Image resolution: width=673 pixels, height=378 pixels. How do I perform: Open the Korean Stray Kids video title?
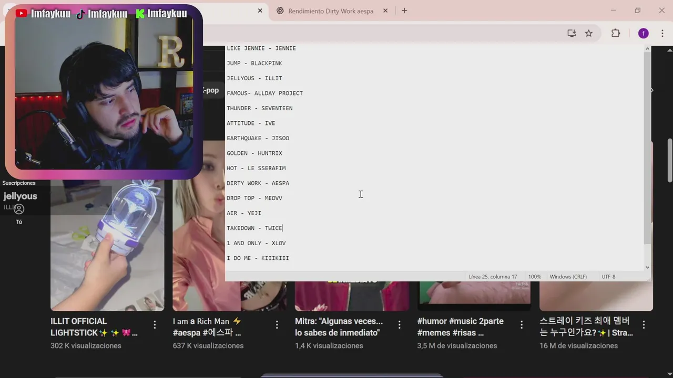pyautogui.click(x=586, y=327)
